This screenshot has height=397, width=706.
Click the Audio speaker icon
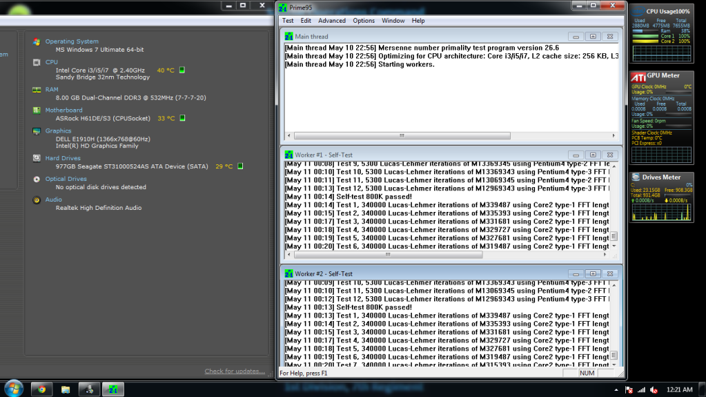[x=37, y=200]
